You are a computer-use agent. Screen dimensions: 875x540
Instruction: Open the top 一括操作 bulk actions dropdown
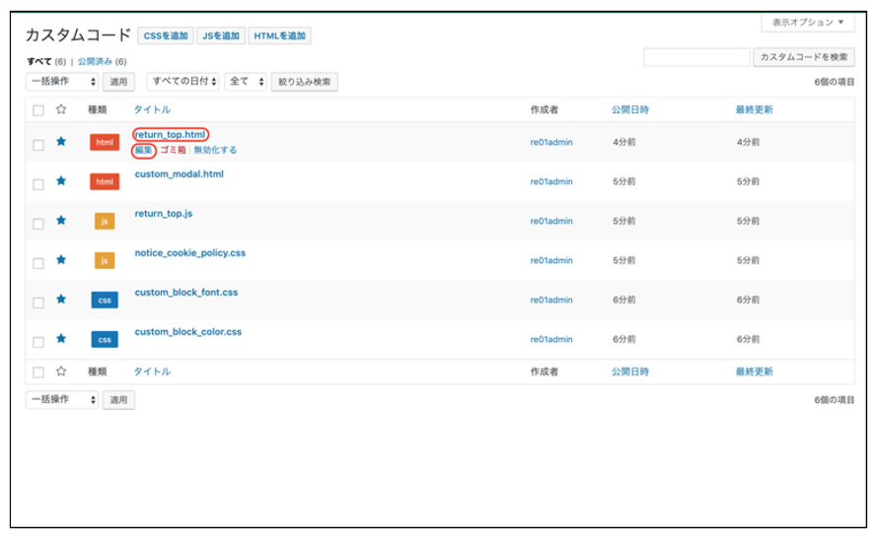pyautogui.click(x=61, y=82)
